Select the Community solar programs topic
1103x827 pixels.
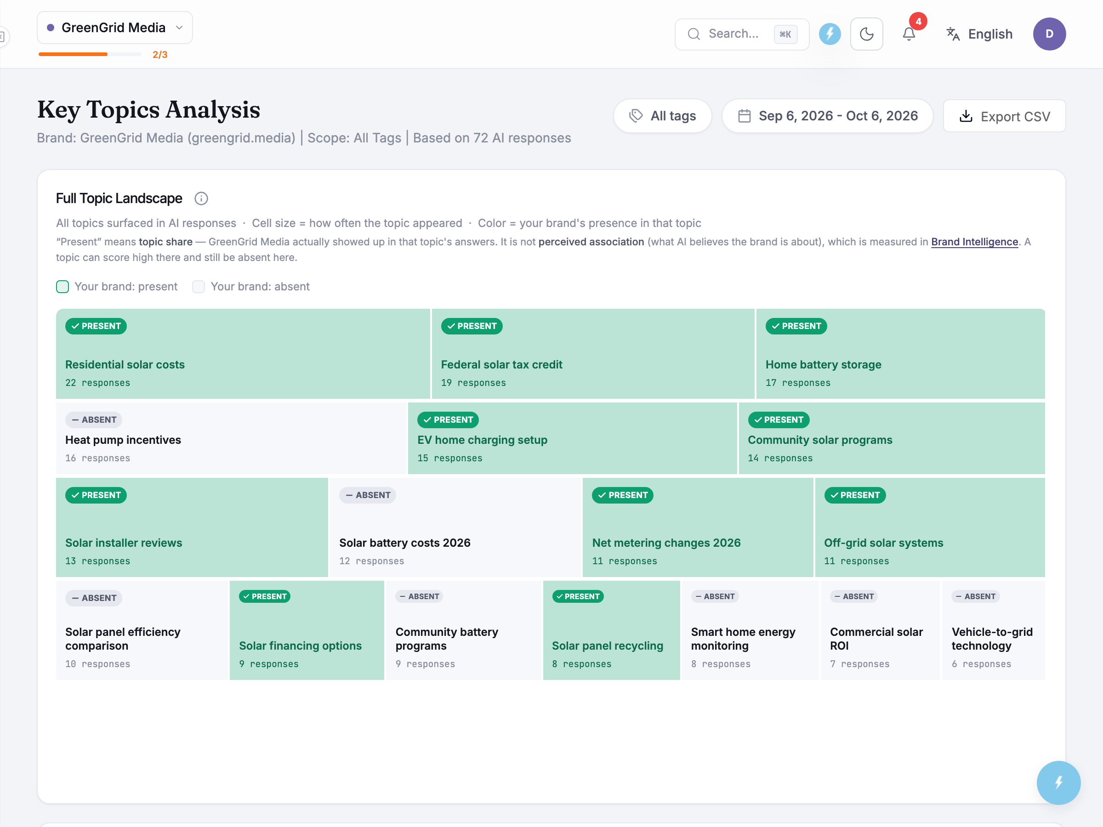click(891, 438)
